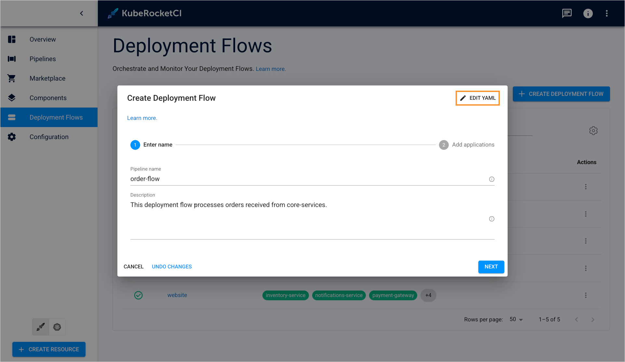Select the Kubernetes helm wheel icon
Image resolution: width=625 pixels, height=362 pixels.
point(57,327)
